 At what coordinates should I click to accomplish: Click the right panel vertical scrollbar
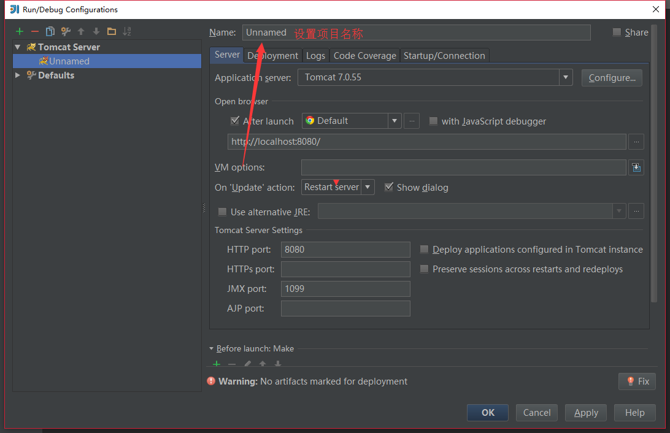[x=654, y=164]
